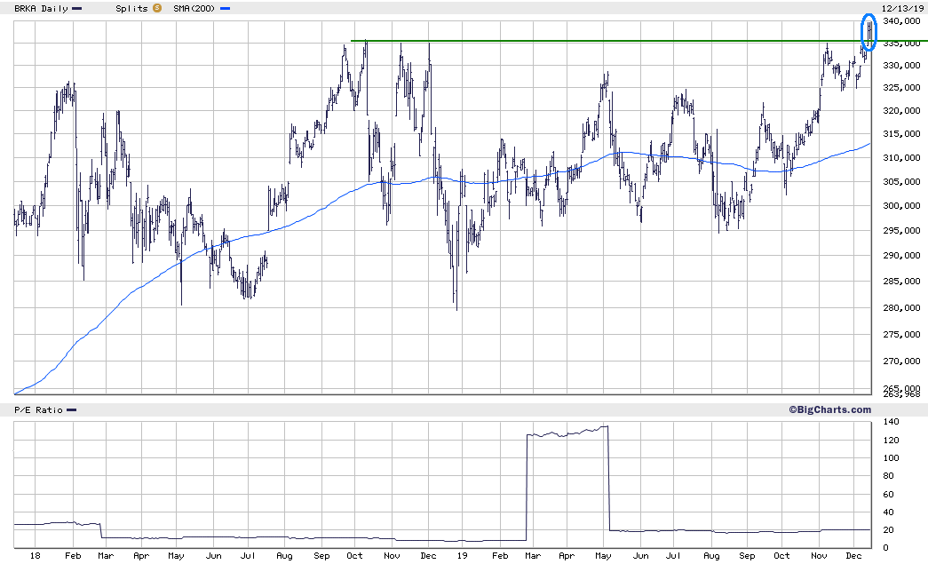
Task: Click the Nov label just before final Dec
Action: pos(819,556)
